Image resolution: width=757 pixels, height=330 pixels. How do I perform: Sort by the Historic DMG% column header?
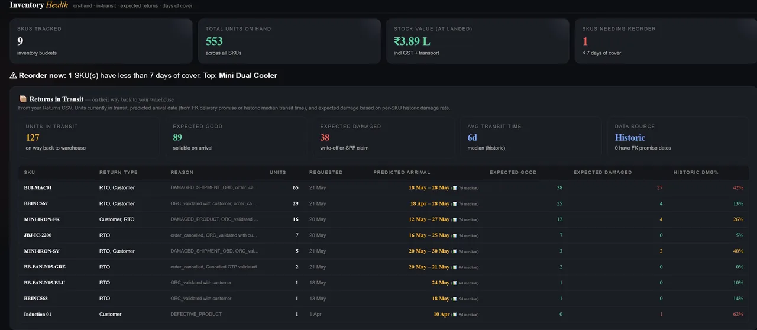pos(695,172)
